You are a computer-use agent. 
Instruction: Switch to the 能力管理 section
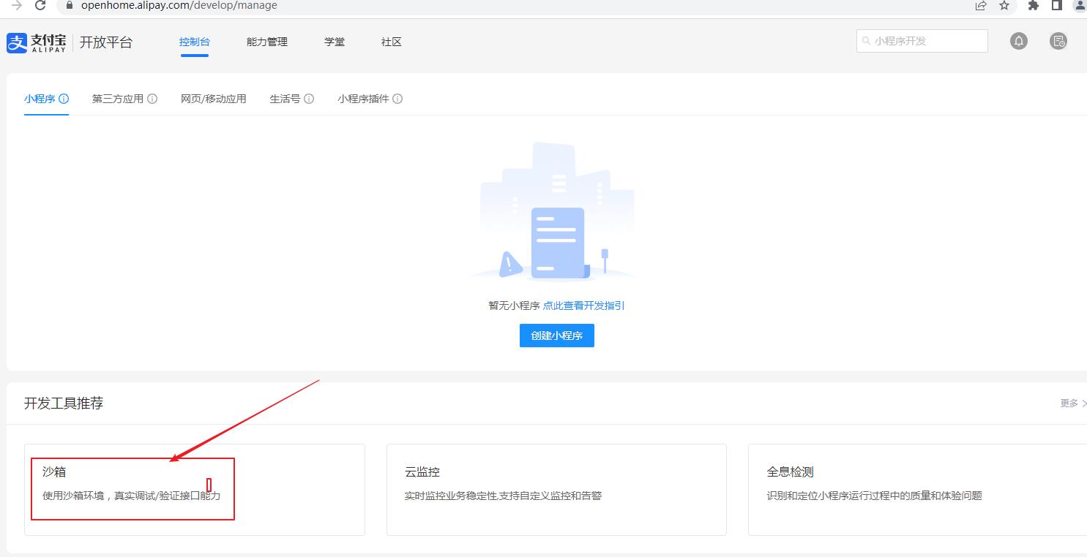point(267,42)
